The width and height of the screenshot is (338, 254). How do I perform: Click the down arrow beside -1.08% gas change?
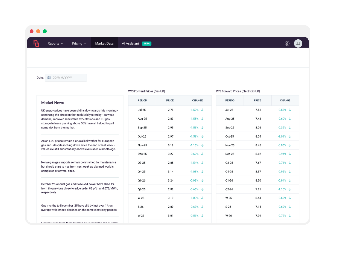coord(202,172)
